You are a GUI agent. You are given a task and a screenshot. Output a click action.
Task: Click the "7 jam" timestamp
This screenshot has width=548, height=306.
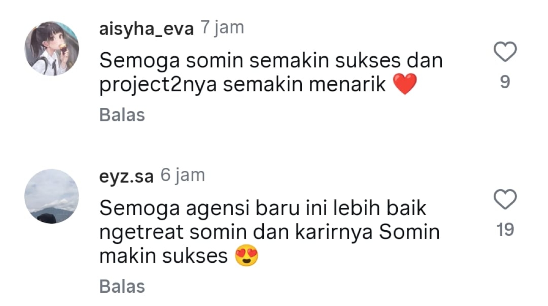tap(222, 28)
